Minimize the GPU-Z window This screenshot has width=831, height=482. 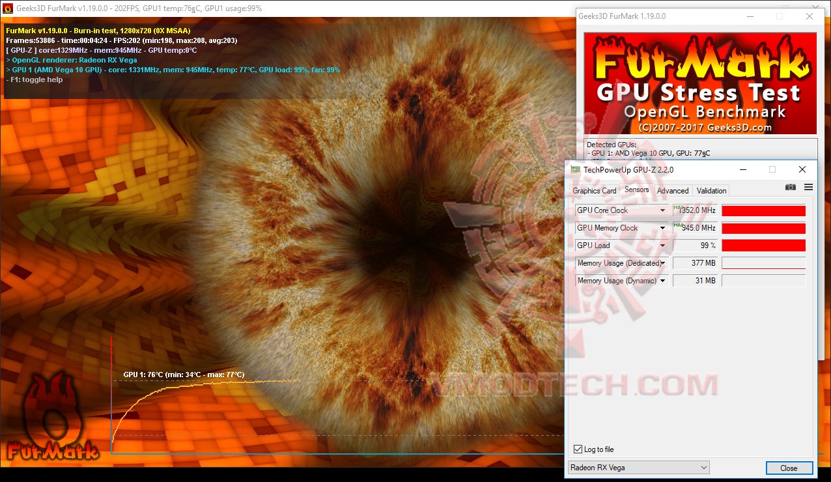(x=743, y=169)
